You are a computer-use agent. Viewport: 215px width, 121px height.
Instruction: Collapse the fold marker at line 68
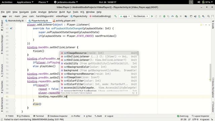point(15,47)
